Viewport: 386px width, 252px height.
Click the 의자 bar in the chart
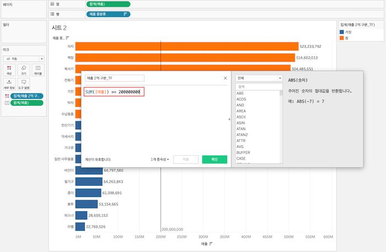(187, 46)
